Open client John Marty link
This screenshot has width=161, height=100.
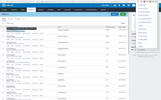tap(61, 80)
